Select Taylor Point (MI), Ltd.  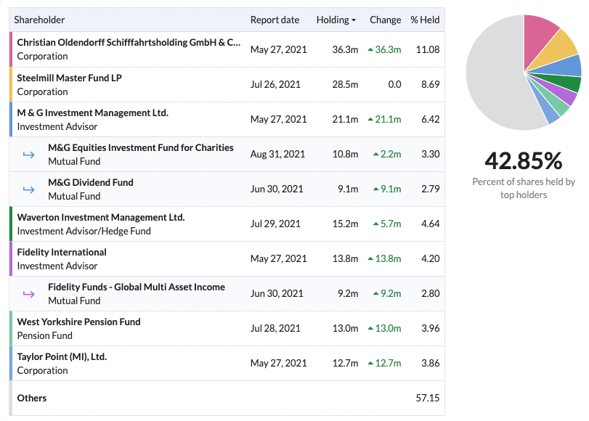tap(62, 357)
